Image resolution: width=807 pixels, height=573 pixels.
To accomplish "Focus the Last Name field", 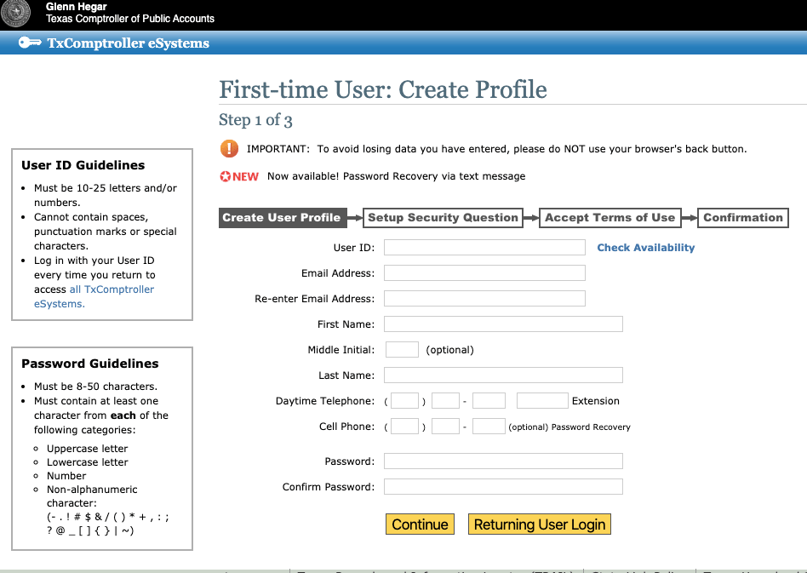I will point(503,375).
